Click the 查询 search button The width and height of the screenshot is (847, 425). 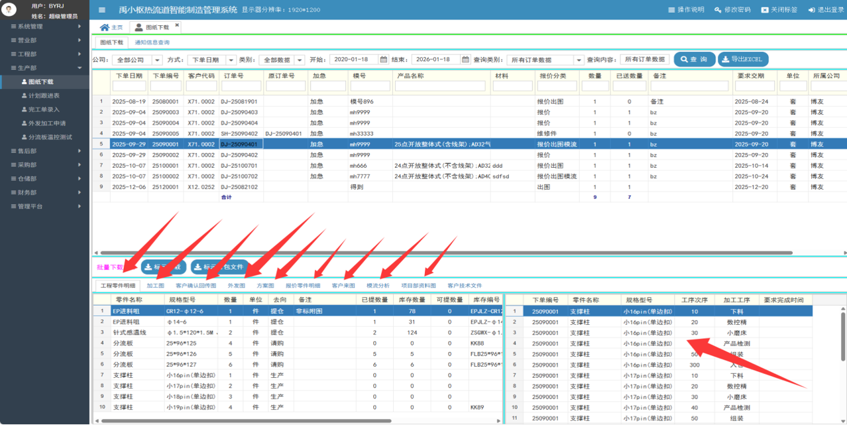[x=694, y=60]
